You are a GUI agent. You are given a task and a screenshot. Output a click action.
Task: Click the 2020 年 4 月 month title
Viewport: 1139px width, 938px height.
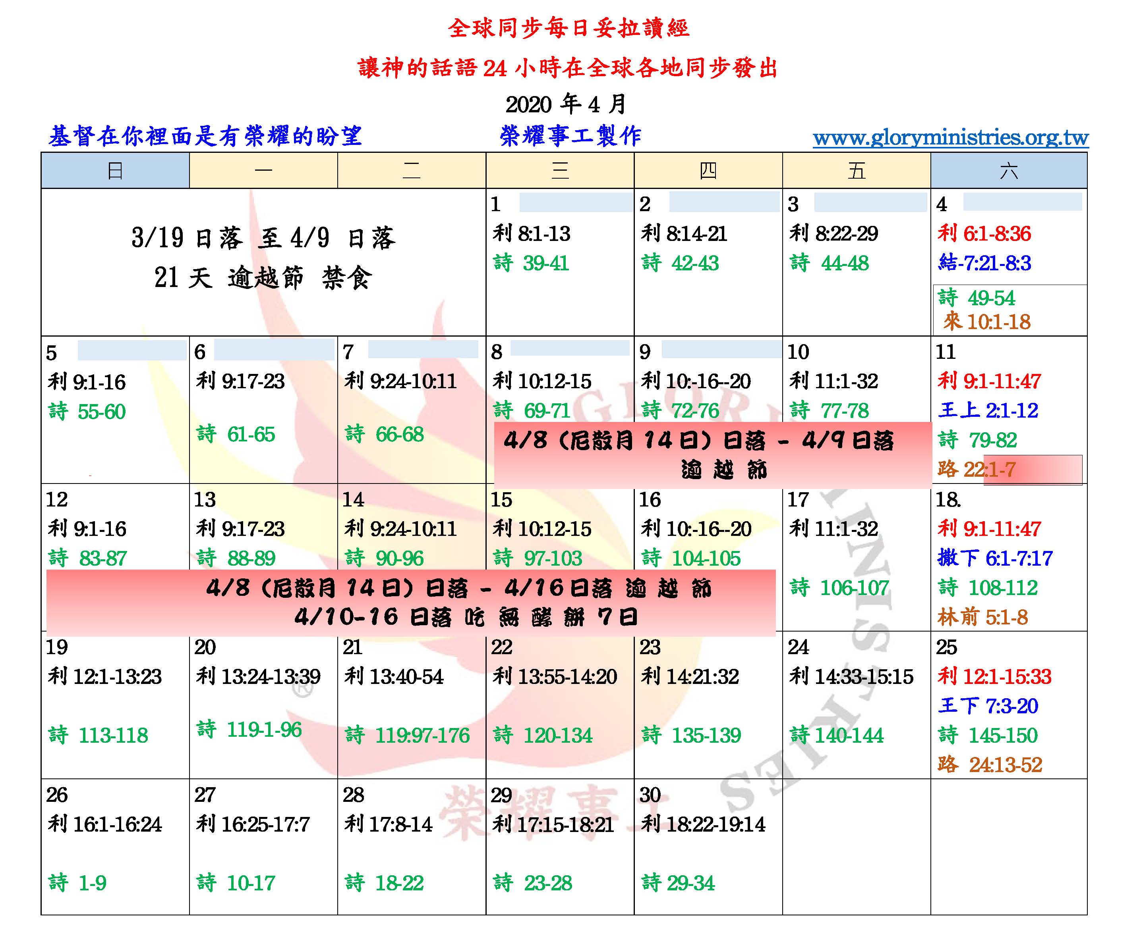566,104
